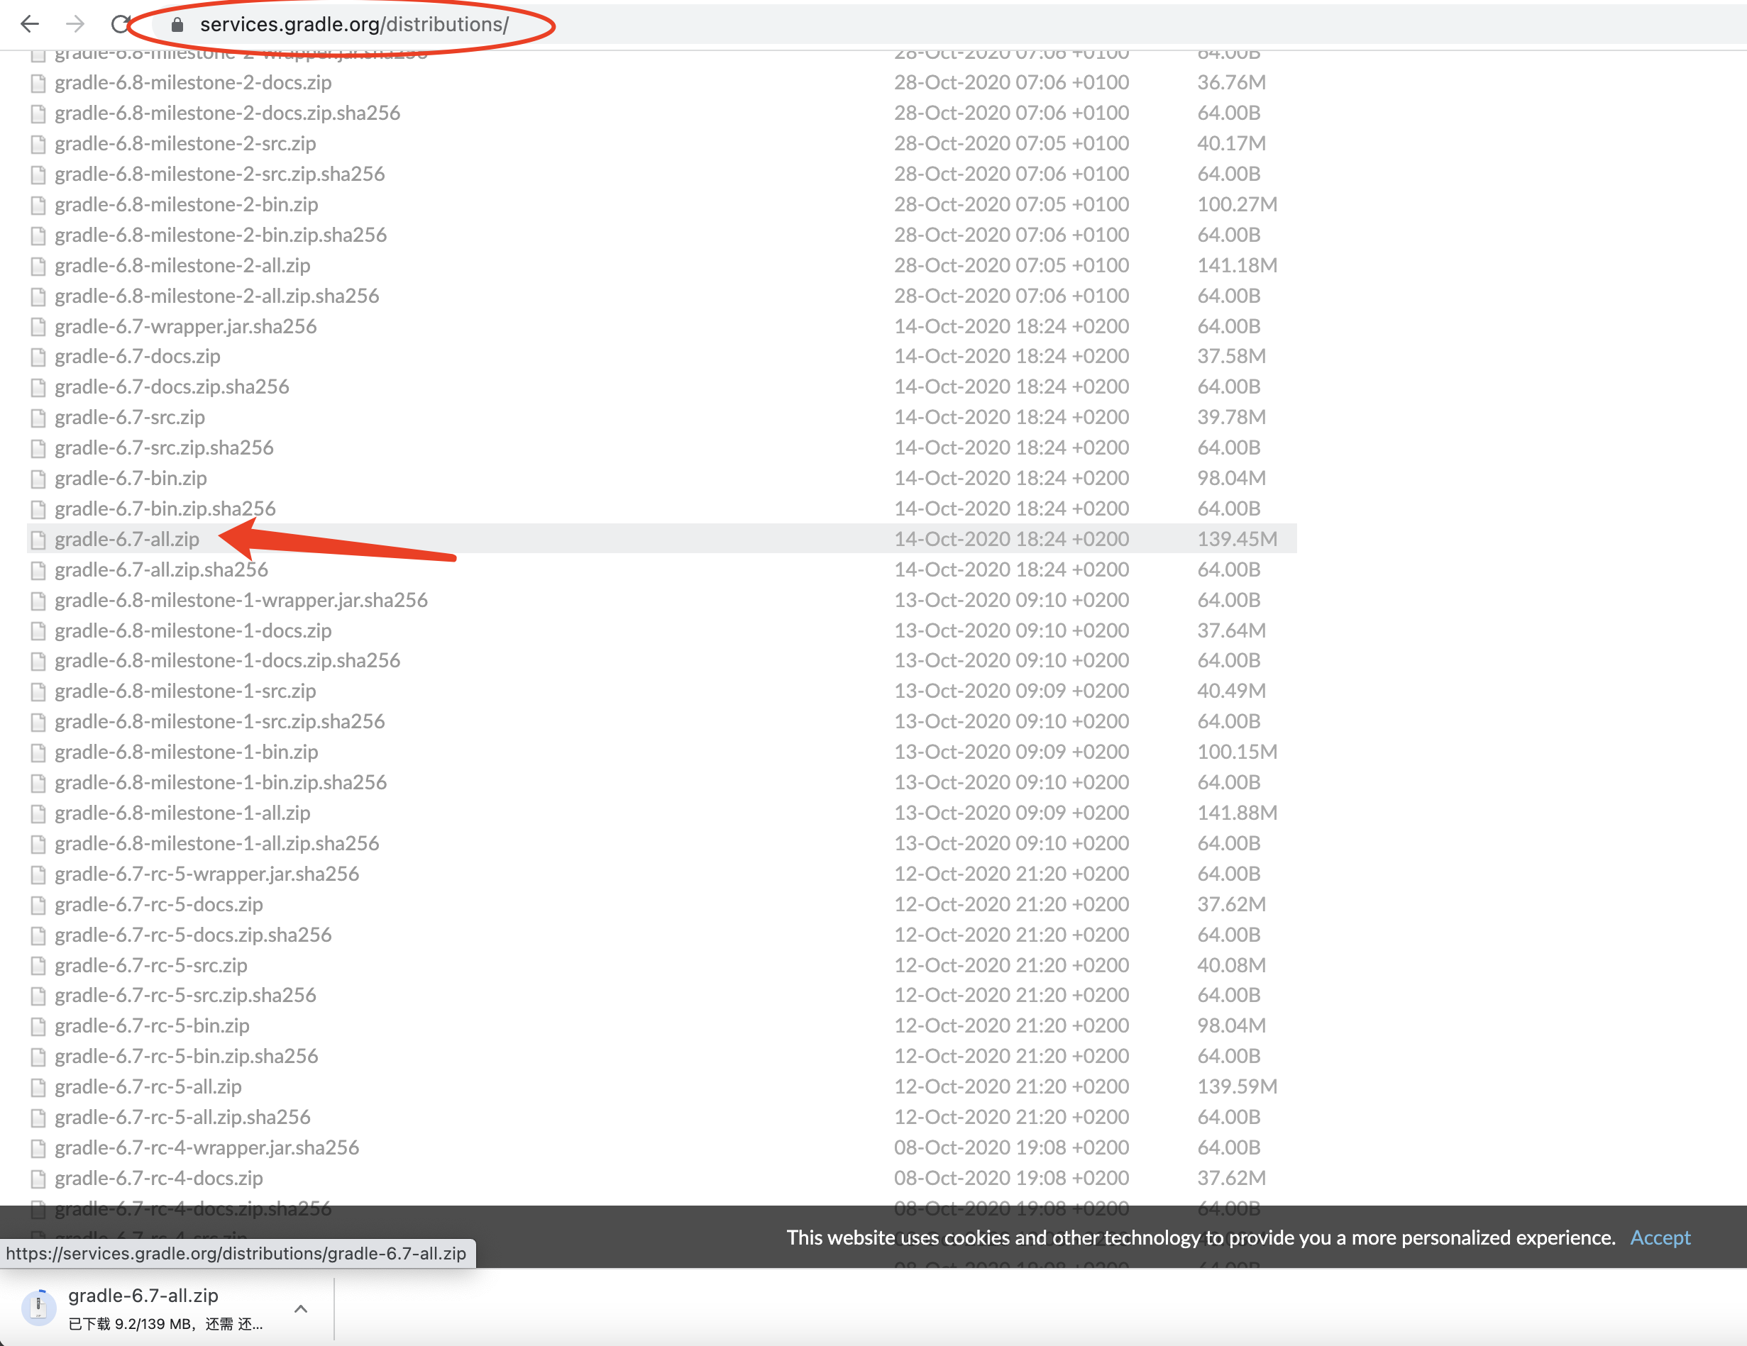Click file icon beside gradle-6.7-all.zip.sha256
Viewport: 1747px width, 1346px height.
38,571
